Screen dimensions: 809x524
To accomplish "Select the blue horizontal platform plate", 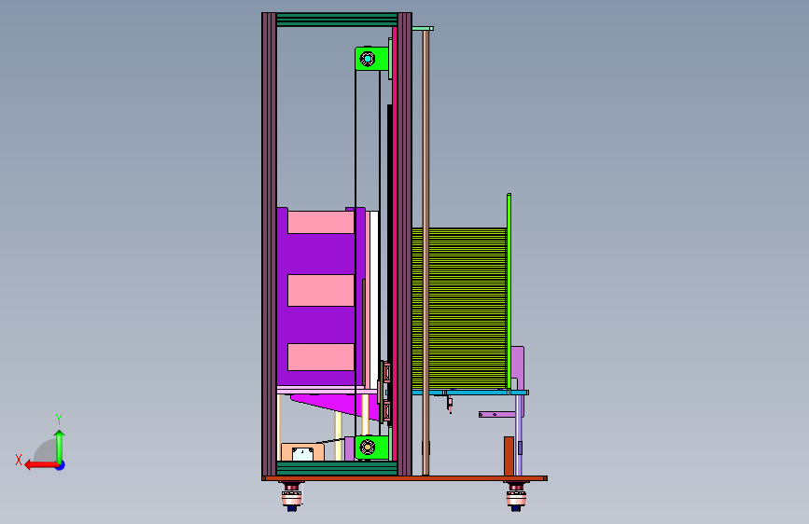I will [x=470, y=393].
